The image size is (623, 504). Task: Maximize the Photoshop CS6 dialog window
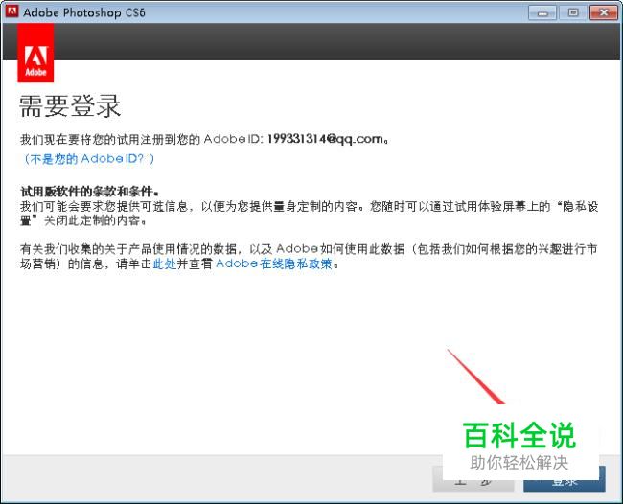[572, 13]
